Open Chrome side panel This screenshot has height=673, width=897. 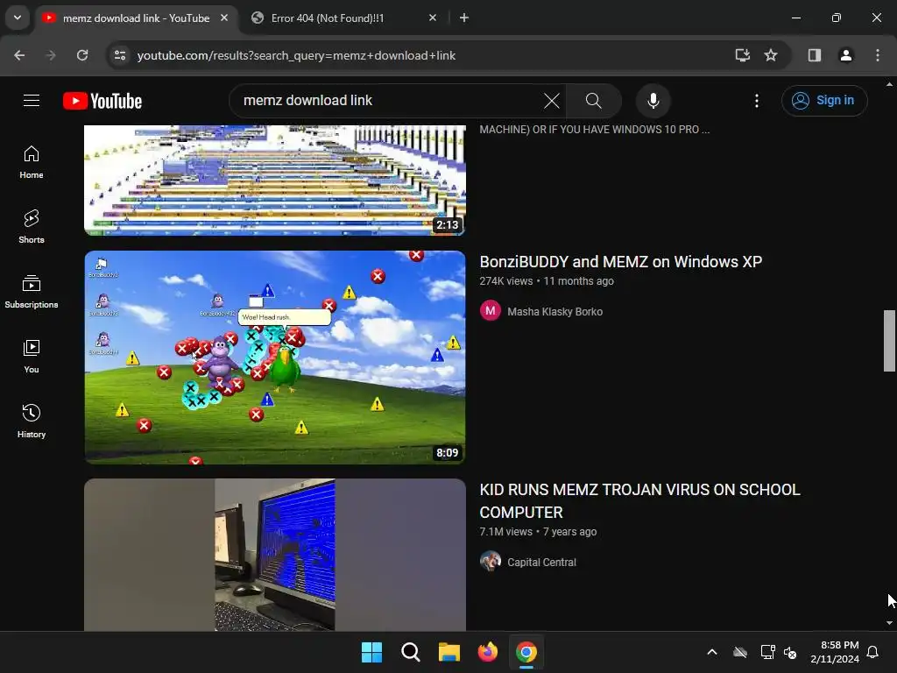click(815, 55)
